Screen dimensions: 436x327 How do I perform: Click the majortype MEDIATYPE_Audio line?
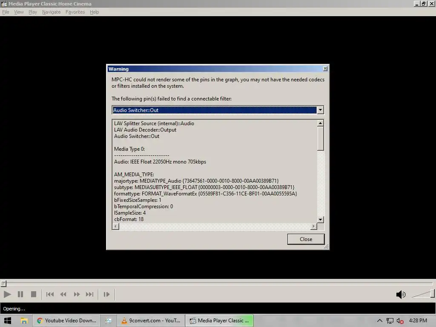click(196, 181)
